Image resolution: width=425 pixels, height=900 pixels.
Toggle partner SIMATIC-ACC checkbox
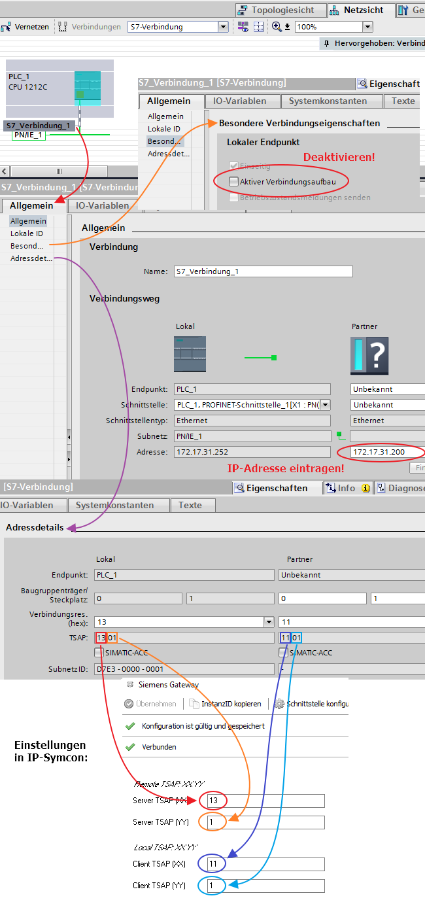[283, 652]
